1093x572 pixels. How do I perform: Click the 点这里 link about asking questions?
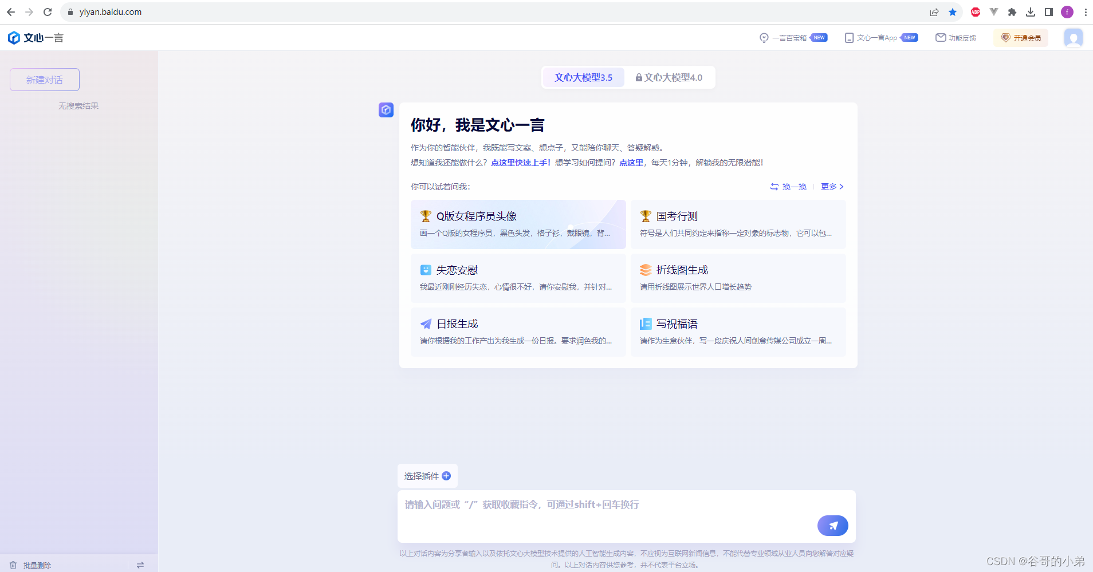click(631, 163)
